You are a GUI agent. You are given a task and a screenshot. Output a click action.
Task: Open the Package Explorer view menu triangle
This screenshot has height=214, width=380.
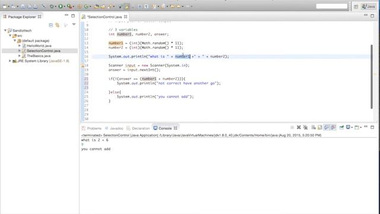click(74, 24)
